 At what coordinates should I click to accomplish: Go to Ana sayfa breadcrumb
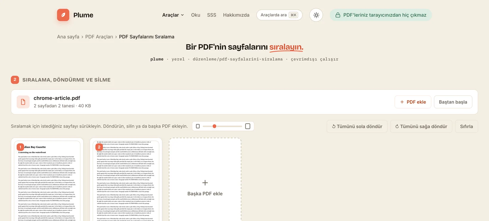pos(68,37)
